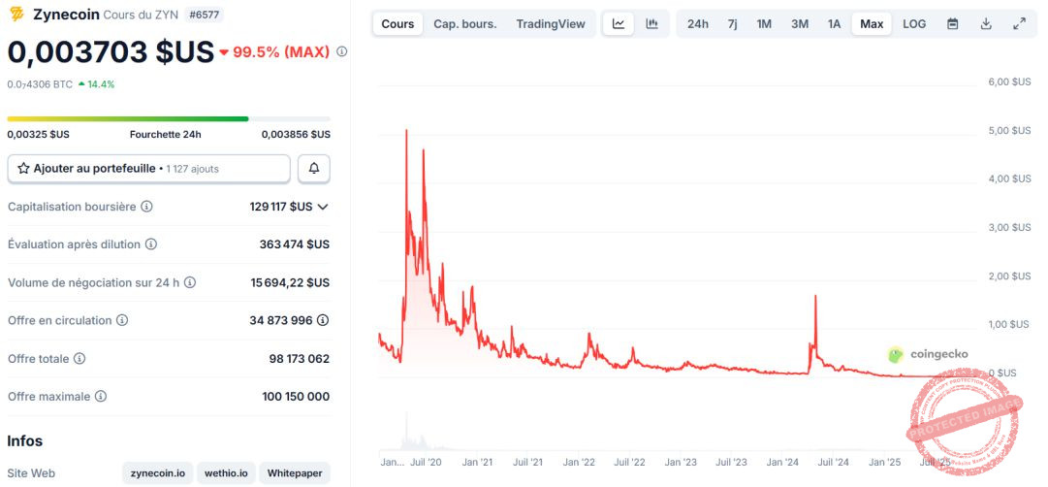1048x487 pixels.
Task: Add Zynecoin to portfolio button
Action: pyautogui.click(x=149, y=169)
